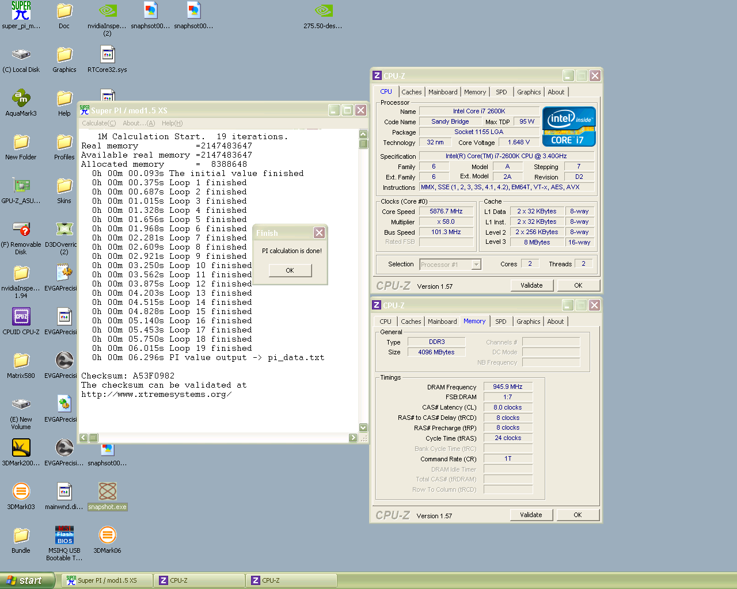Click the Windows Start button

[x=27, y=580]
